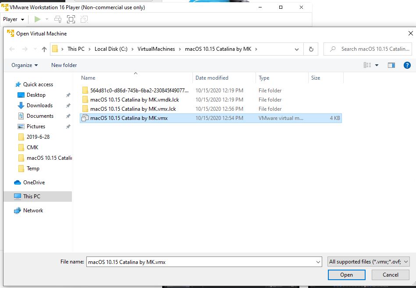This screenshot has height=288, width=416.
Task: Expand the file type filter dropdown
Action: click(369, 262)
